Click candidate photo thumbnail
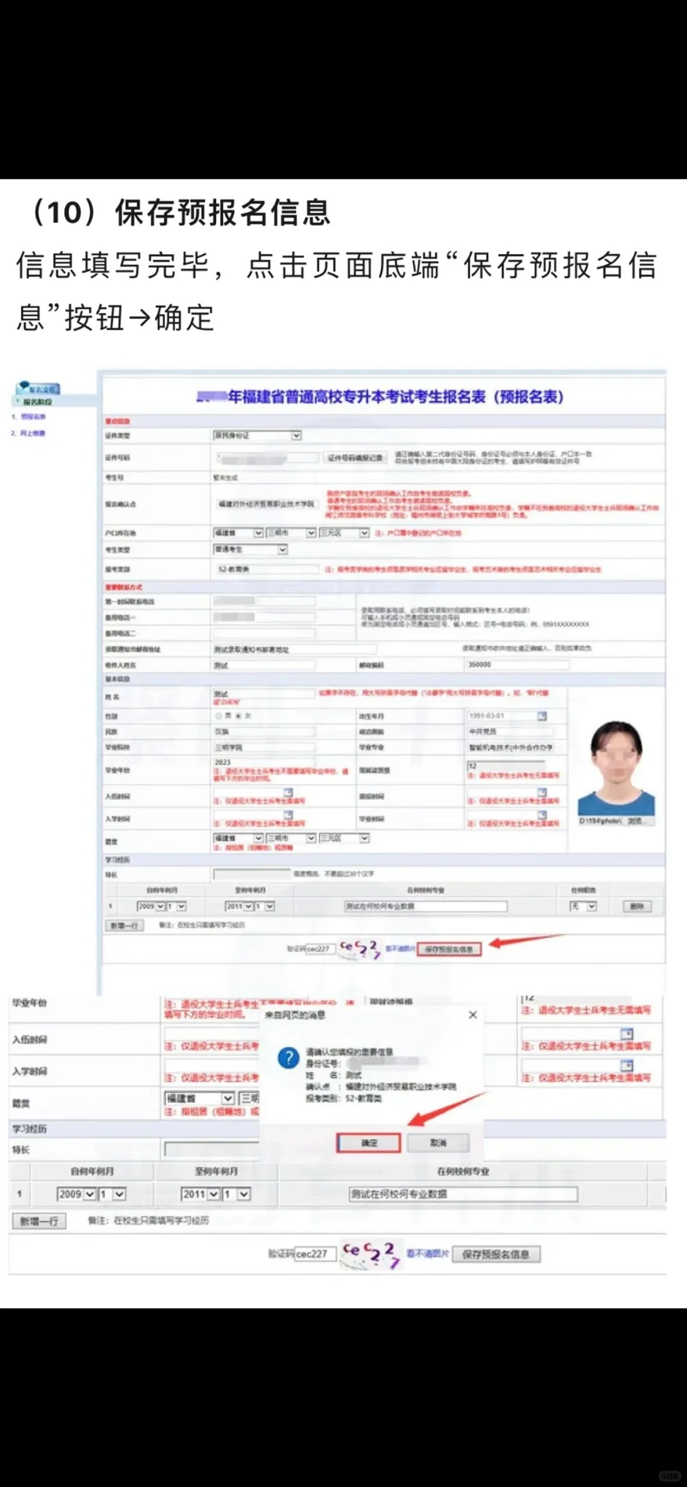The height and width of the screenshot is (1487, 687). [x=616, y=768]
